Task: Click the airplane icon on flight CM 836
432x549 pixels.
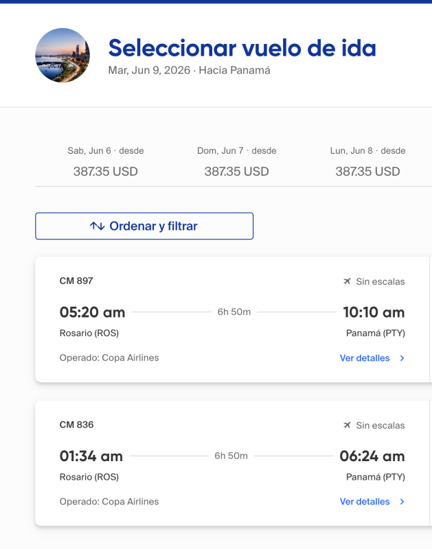Action: pyautogui.click(x=347, y=425)
